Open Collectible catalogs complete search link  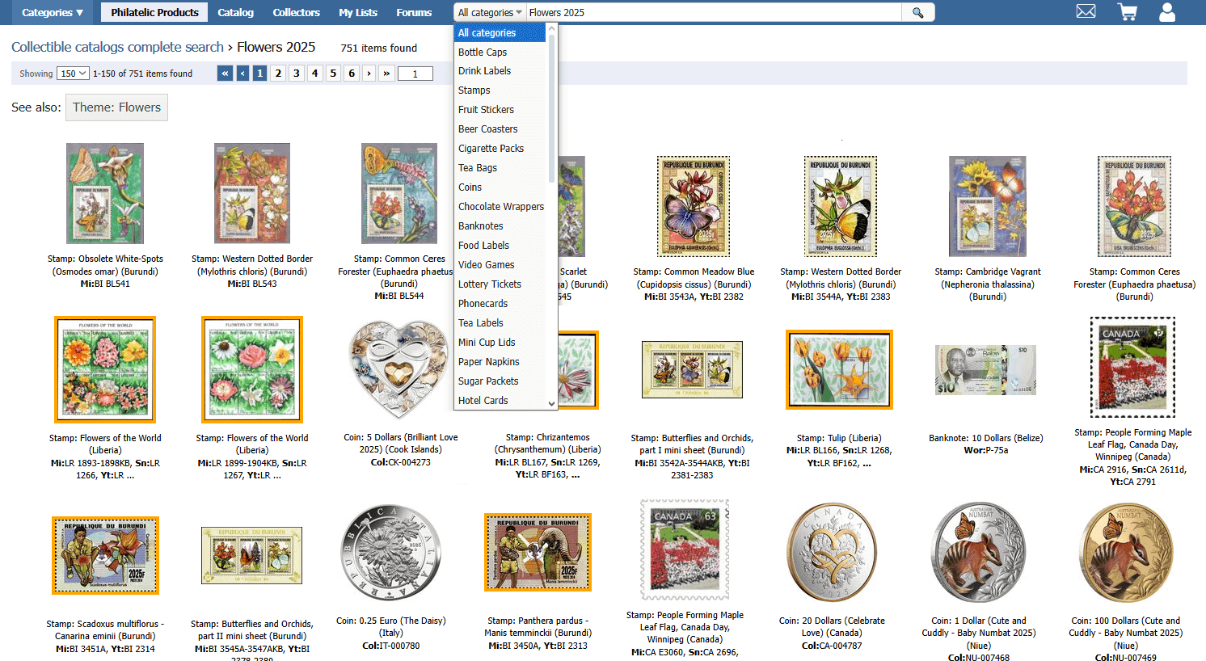[117, 48]
